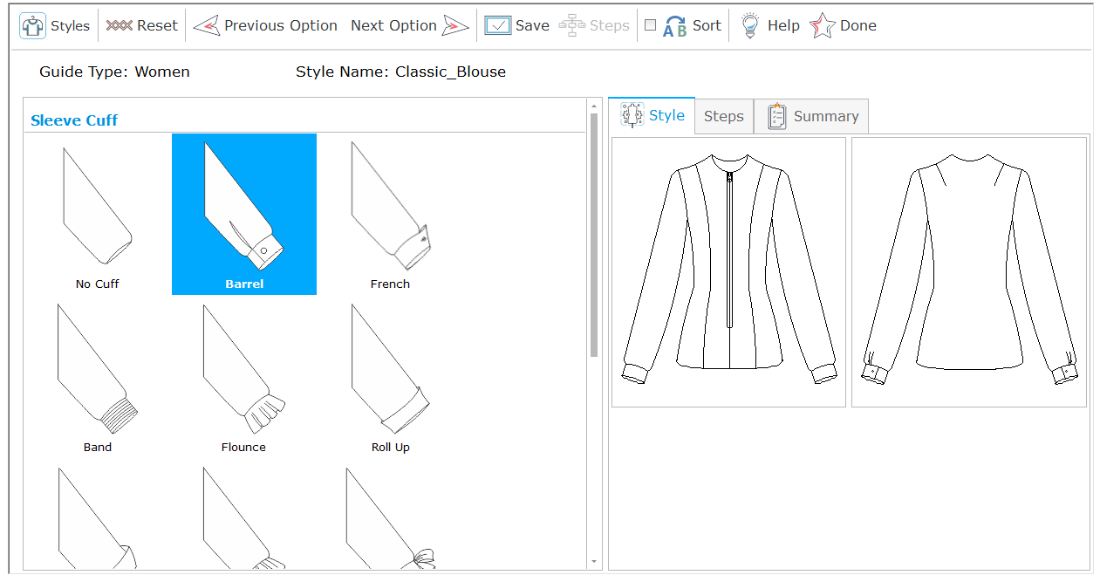The image size is (1100, 575).
Task: Select the Band cuff option
Action: pyautogui.click(x=98, y=378)
